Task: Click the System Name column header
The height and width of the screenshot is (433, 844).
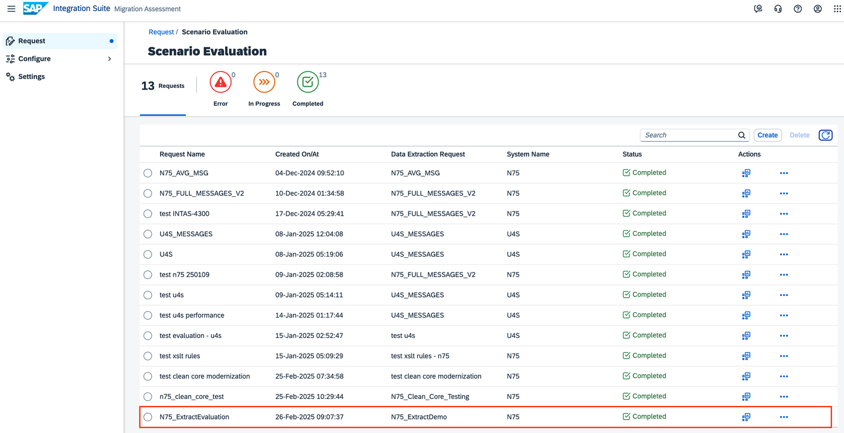Action: click(528, 155)
